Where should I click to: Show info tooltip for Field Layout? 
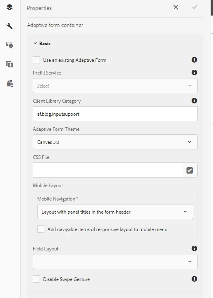tap(194, 248)
